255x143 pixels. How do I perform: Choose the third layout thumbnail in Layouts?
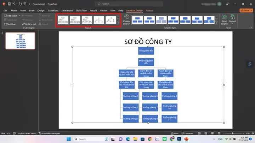tap(87, 20)
